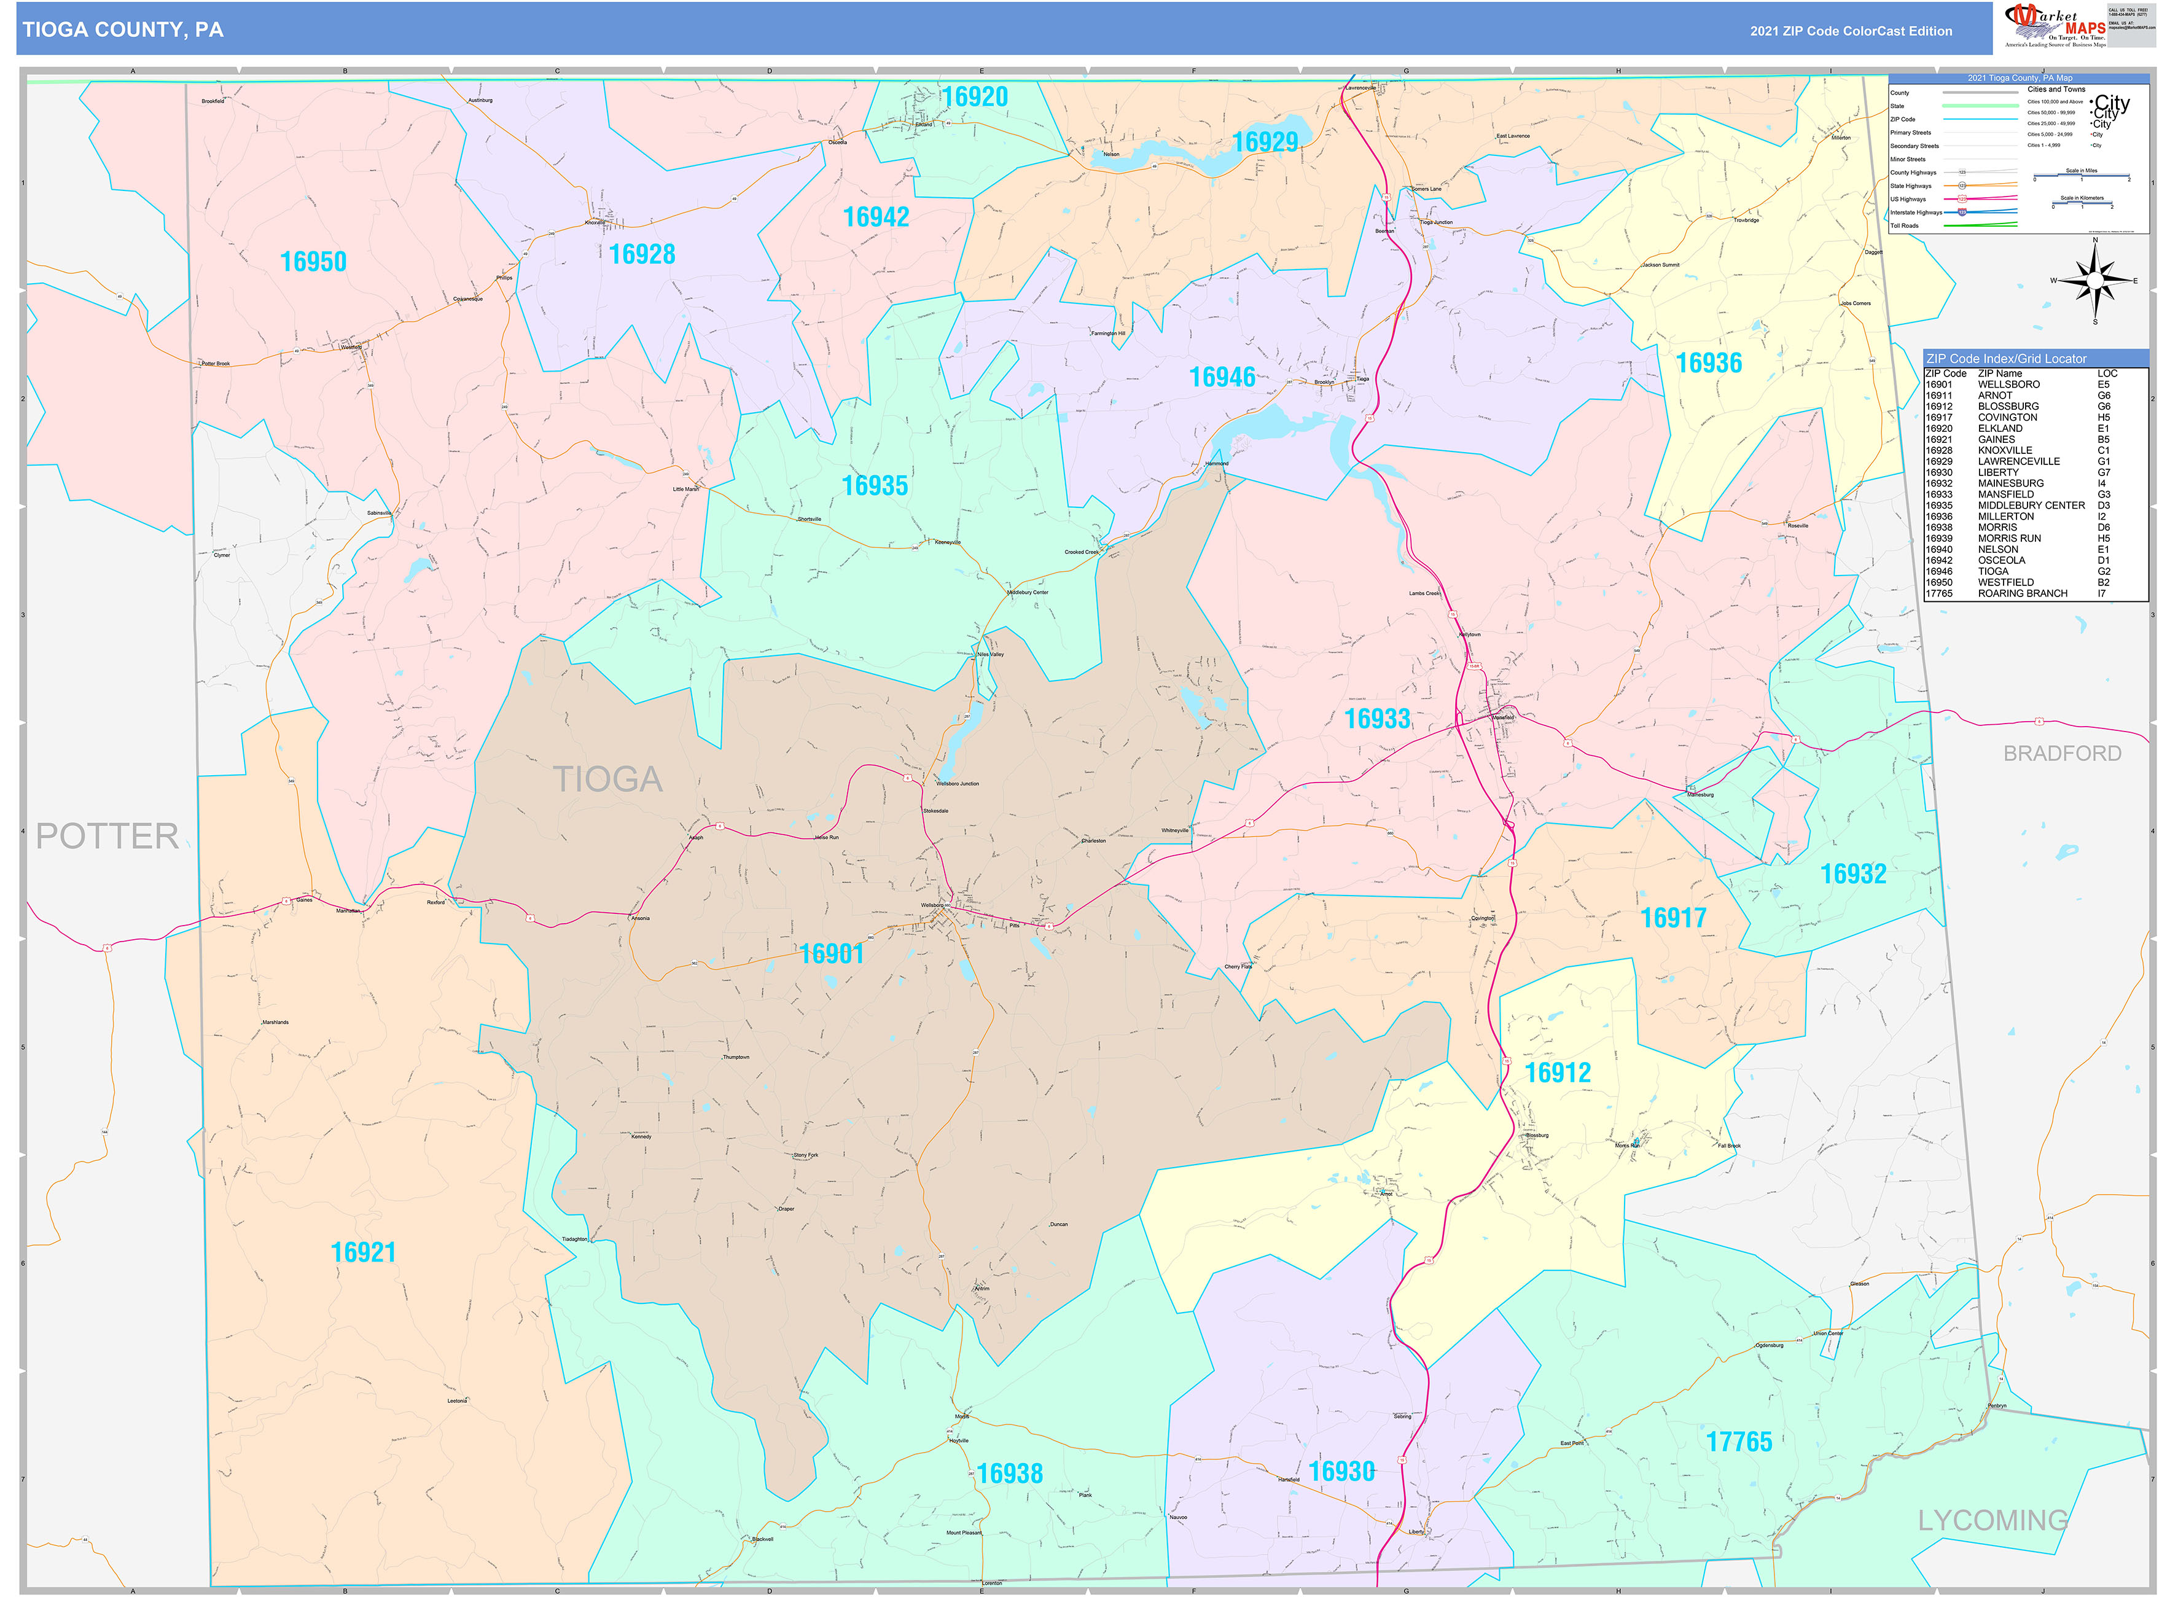
Task: Click the 16912 ZIP label on the map
Action: (1557, 1072)
